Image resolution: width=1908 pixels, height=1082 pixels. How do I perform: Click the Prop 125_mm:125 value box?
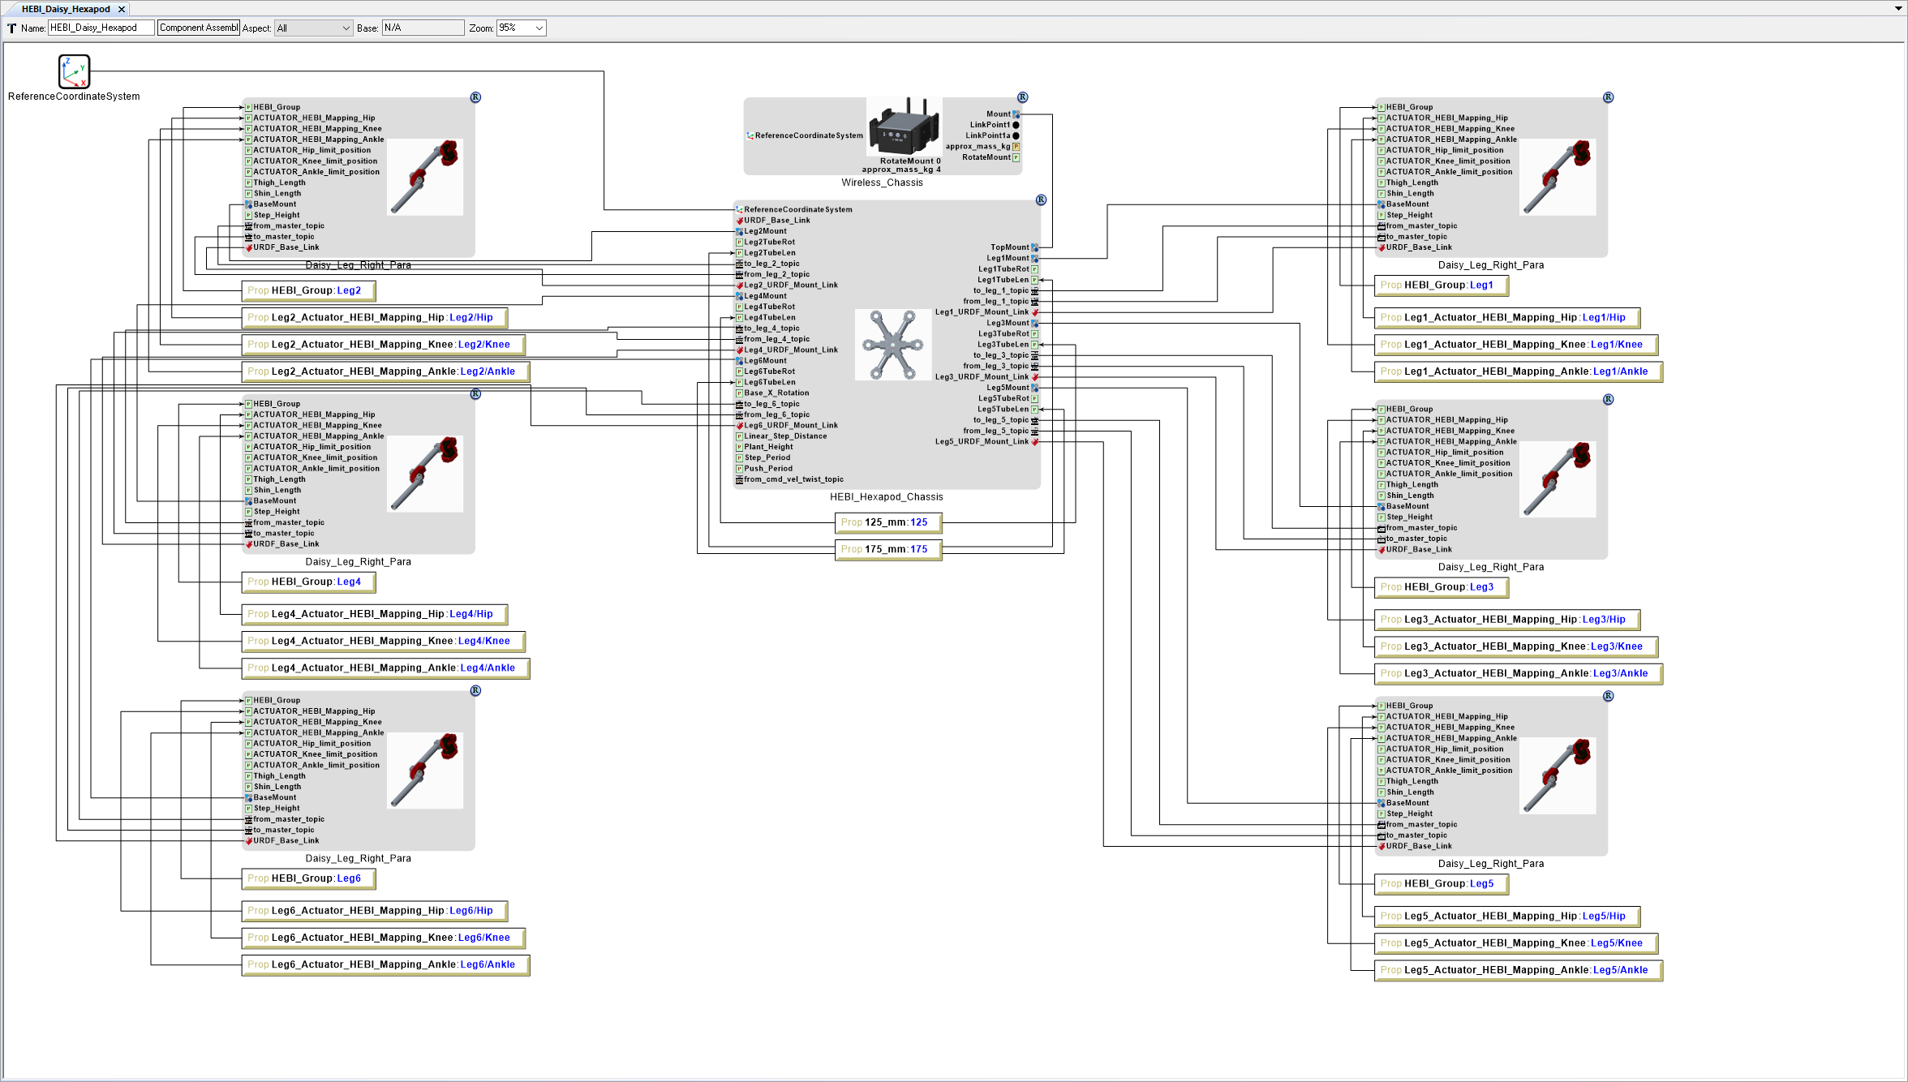[x=887, y=522]
